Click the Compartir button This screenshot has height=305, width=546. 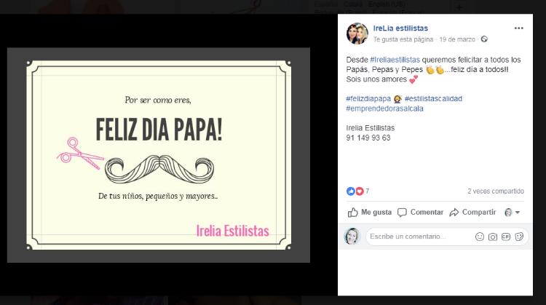tap(472, 212)
